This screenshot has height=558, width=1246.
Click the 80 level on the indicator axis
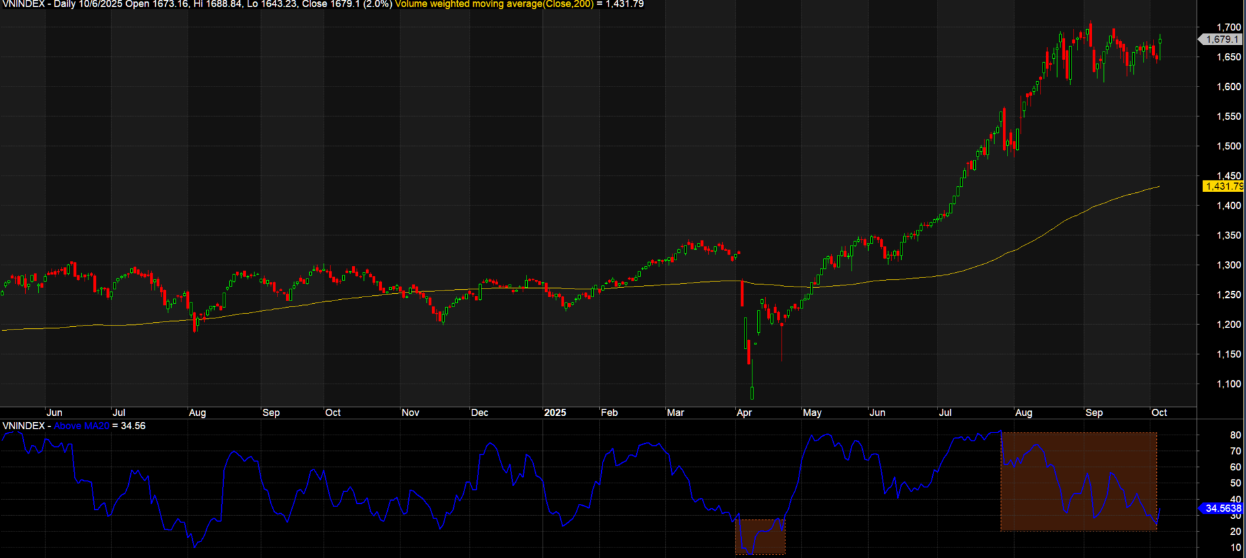click(x=1235, y=435)
